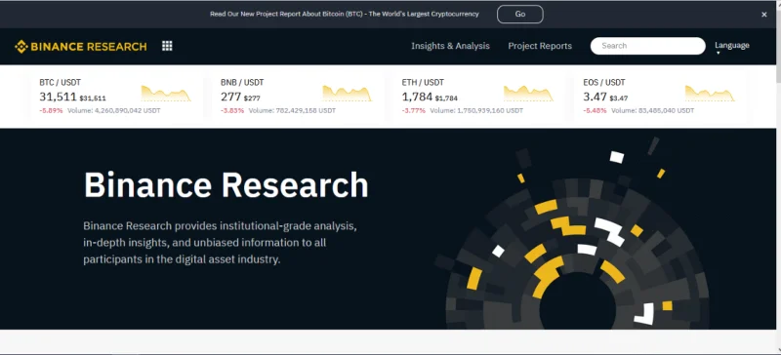
Task: Click the EOS price 3.47
Action: (x=595, y=97)
